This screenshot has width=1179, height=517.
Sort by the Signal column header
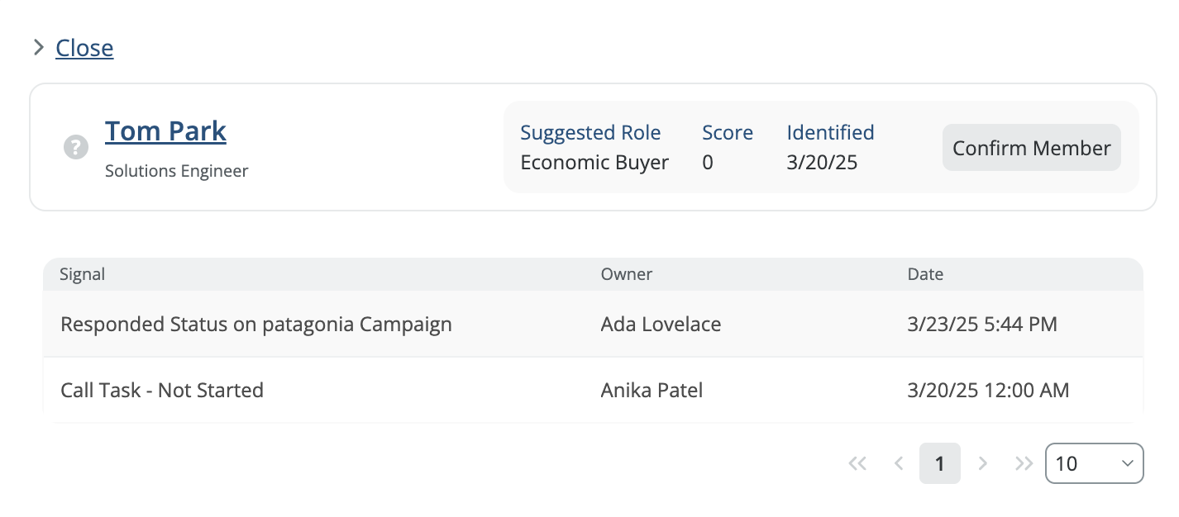click(x=83, y=274)
